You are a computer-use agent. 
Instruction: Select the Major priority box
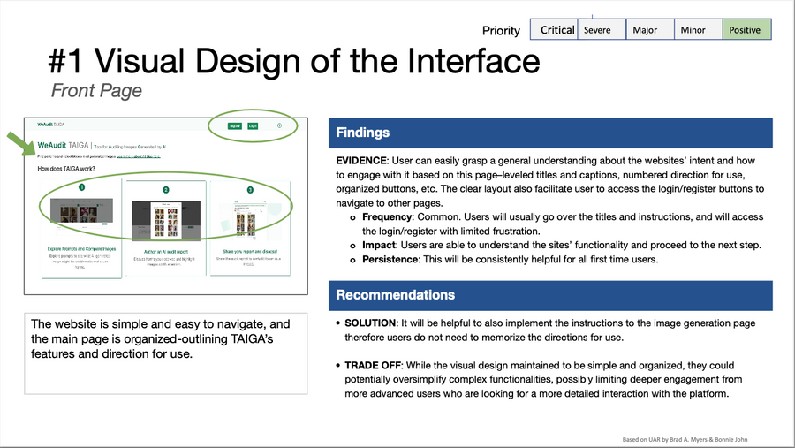(x=650, y=29)
